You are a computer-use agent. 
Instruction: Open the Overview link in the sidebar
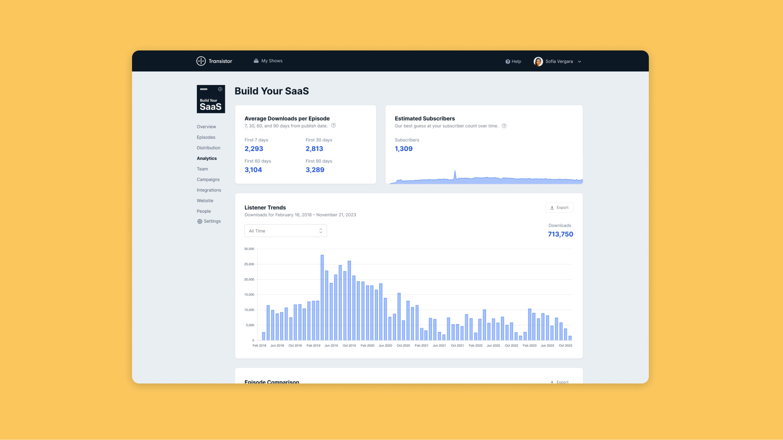(x=206, y=126)
